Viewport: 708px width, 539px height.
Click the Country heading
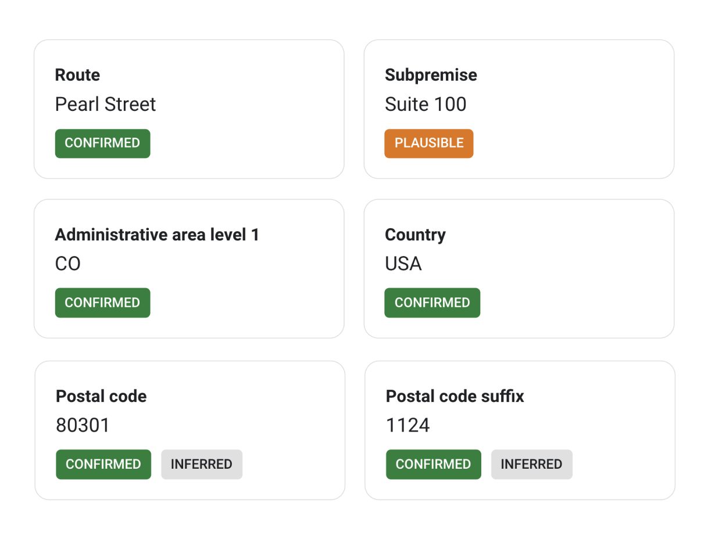(415, 235)
